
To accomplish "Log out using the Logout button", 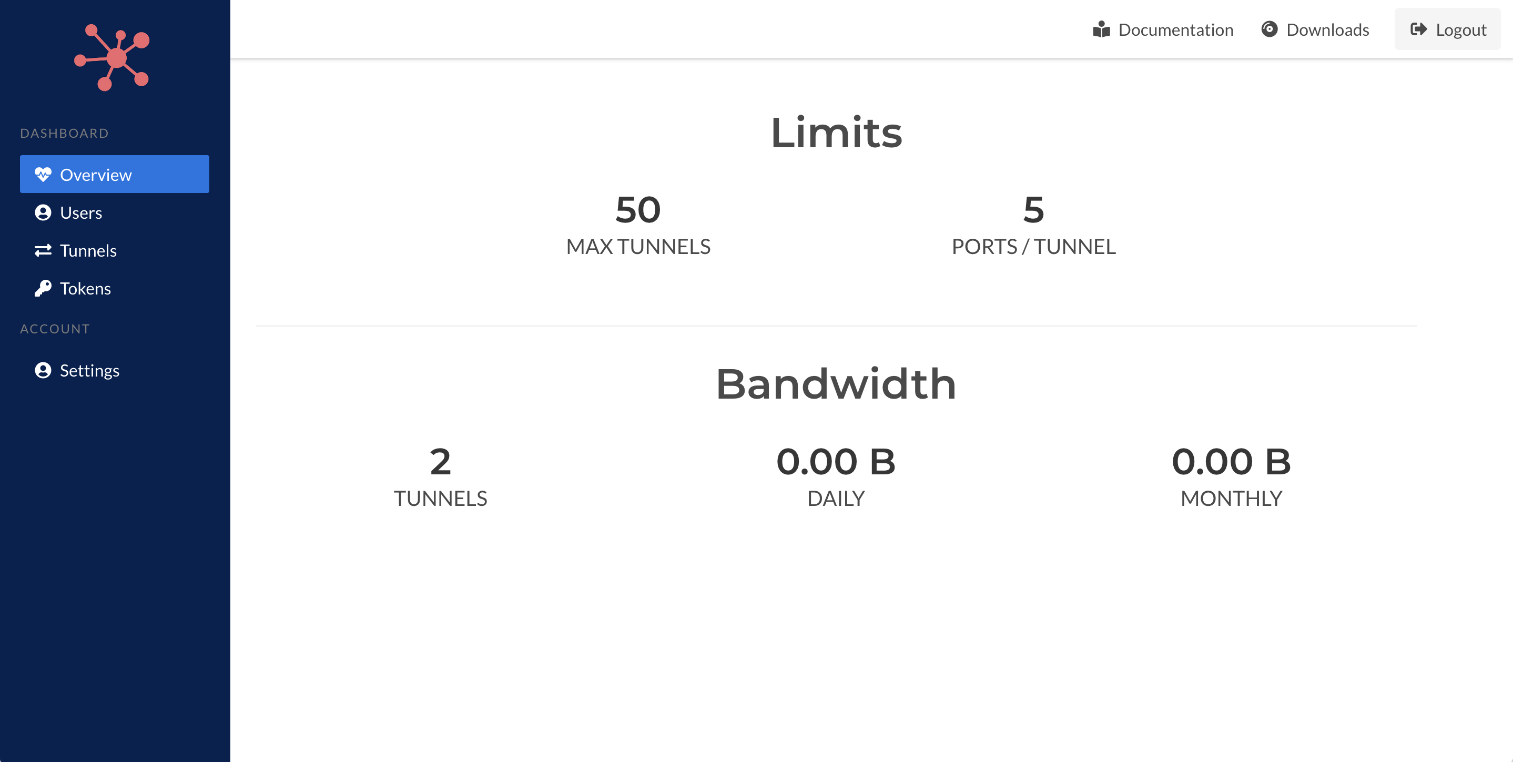I will 1448,29.
